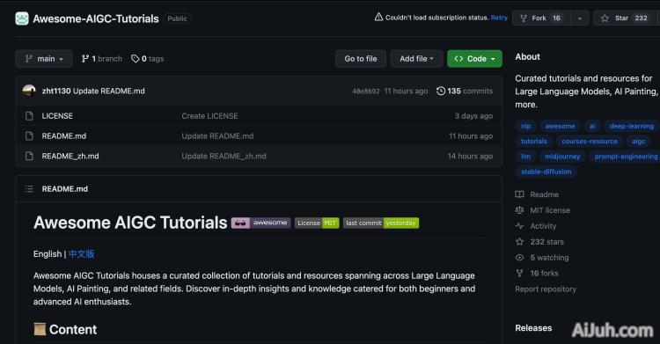Open the green Code dropdown button
Viewport: 660px width, 344px height.
pyautogui.click(x=474, y=59)
